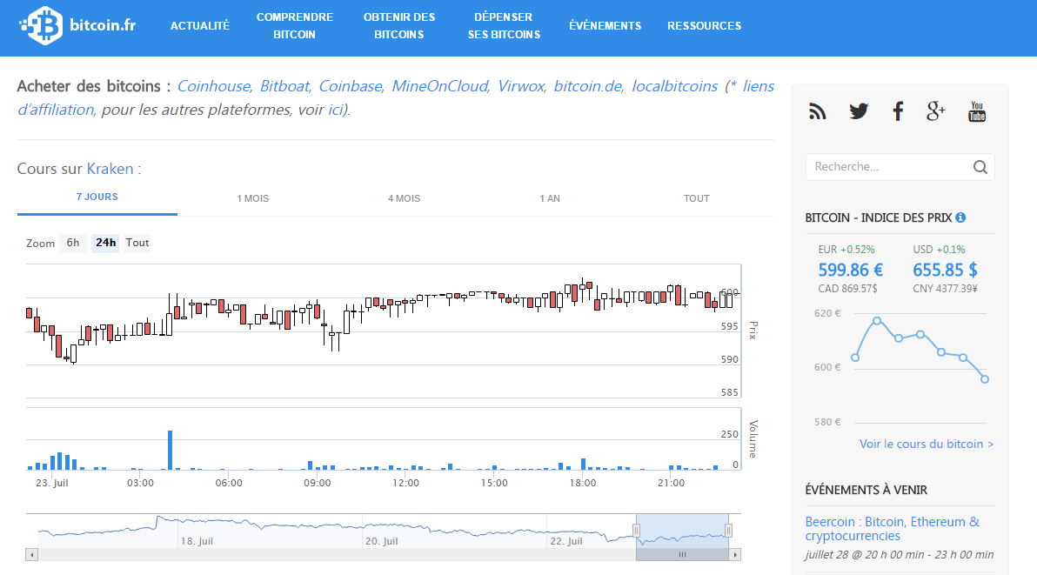Viewport: 1037px width, 575px height.
Task: Follow the Coinbase link
Action: tap(351, 87)
